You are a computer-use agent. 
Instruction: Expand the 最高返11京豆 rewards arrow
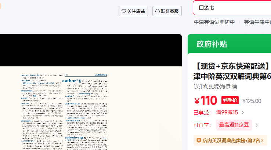(x=257, y=125)
